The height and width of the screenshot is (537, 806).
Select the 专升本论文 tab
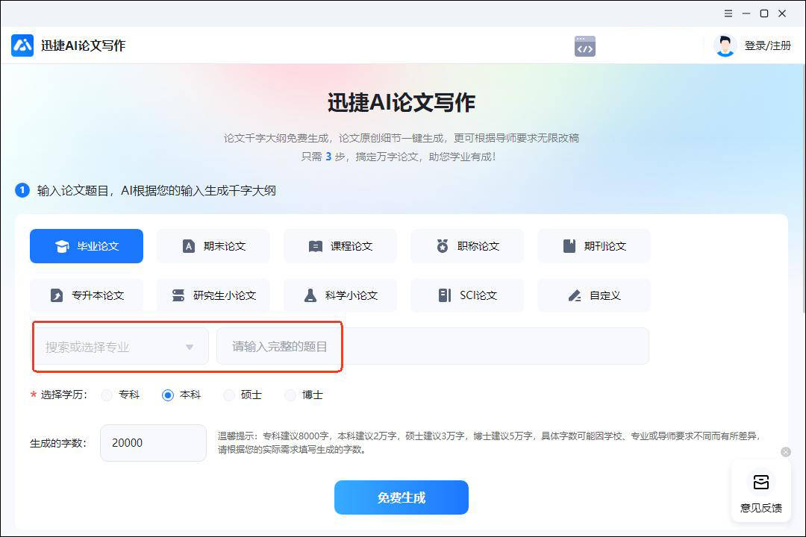pos(87,295)
